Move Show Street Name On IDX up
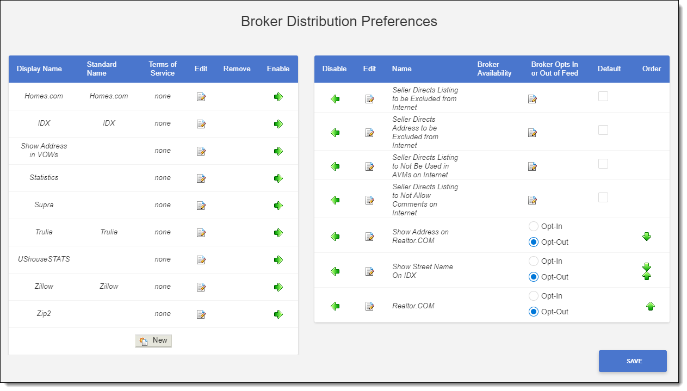 (647, 276)
